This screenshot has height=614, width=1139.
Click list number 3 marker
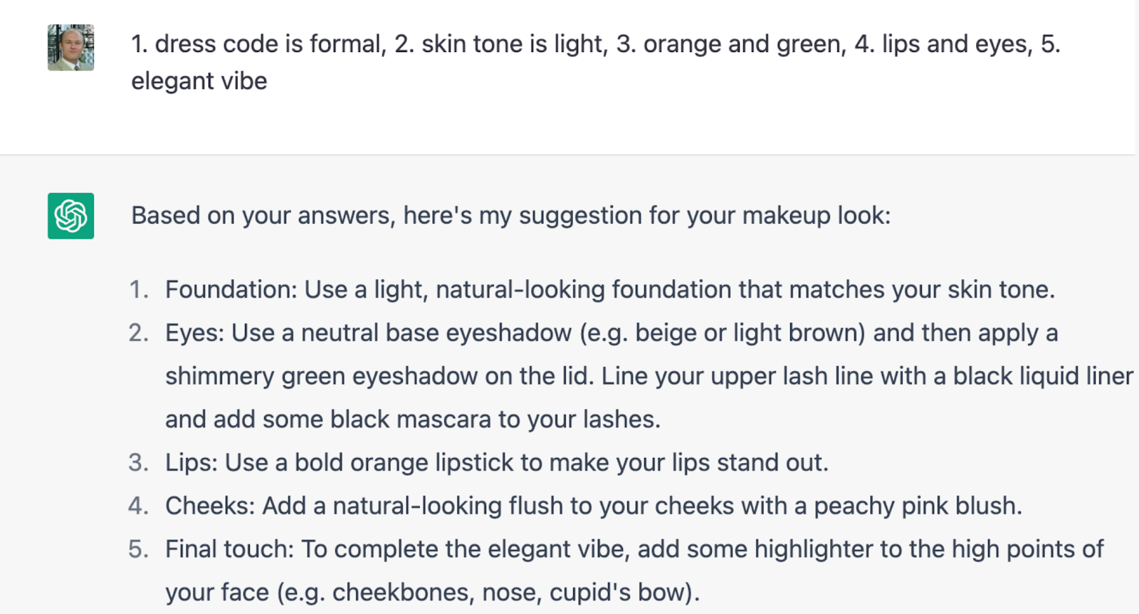coord(139,463)
